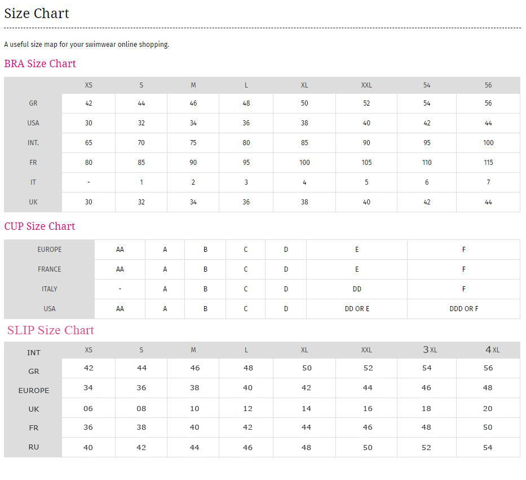Screen dimensions: 526x480
Task: Select the XS column header in BRA chart
Action: 88,85
